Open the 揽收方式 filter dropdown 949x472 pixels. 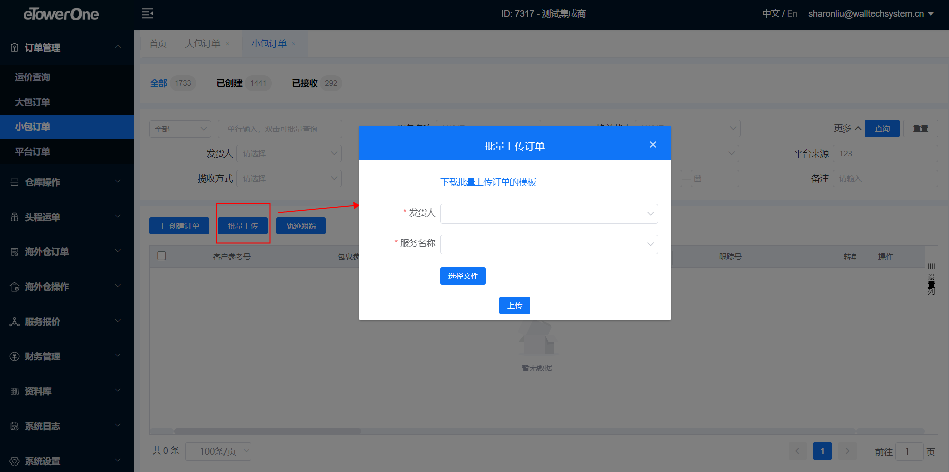pos(289,178)
